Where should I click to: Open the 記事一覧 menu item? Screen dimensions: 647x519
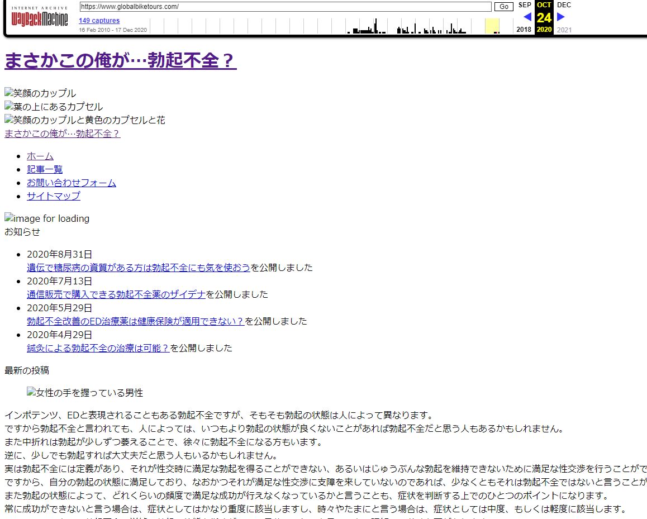click(45, 169)
